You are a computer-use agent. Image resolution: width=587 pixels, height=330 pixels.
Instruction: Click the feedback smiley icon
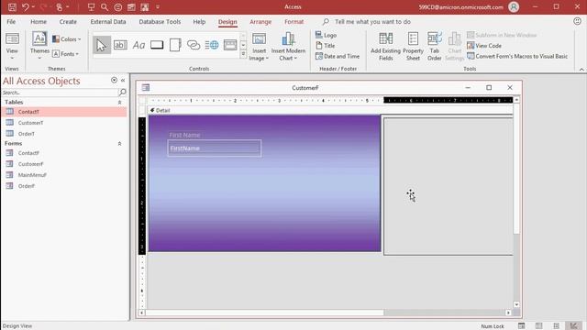[x=577, y=22]
